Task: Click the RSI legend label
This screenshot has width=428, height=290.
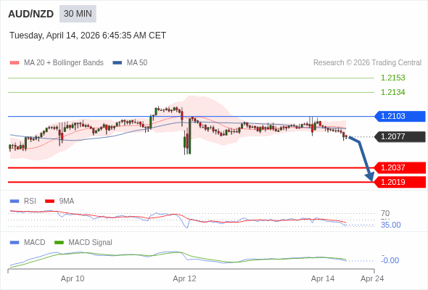Action: [30, 202]
